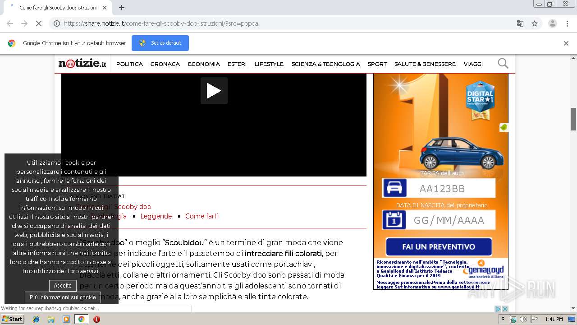This screenshot has height=325, width=577.
Task: Dismiss the default browser infobar
Action: 566,43
